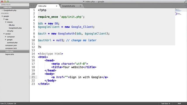Expand the google folder inside vendor
Screen dimensions: 187x105
tap(6, 40)
